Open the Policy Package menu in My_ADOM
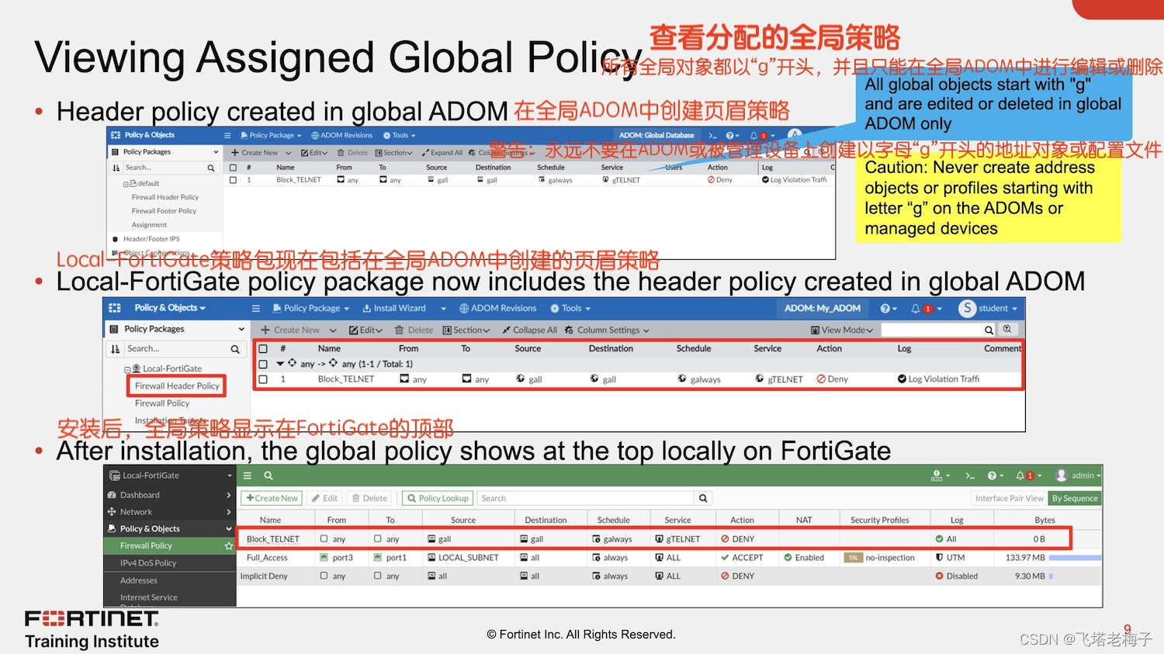The height and width of the screenshot is (654, 1164). pyautogui.click(x=310, y=308)
